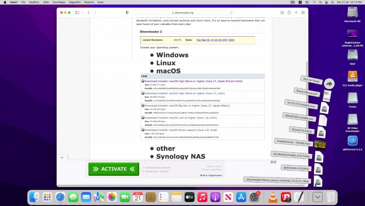365x206 pixels.
Task: Click the Downloads stack in the Dock
Action: (317, 197)
